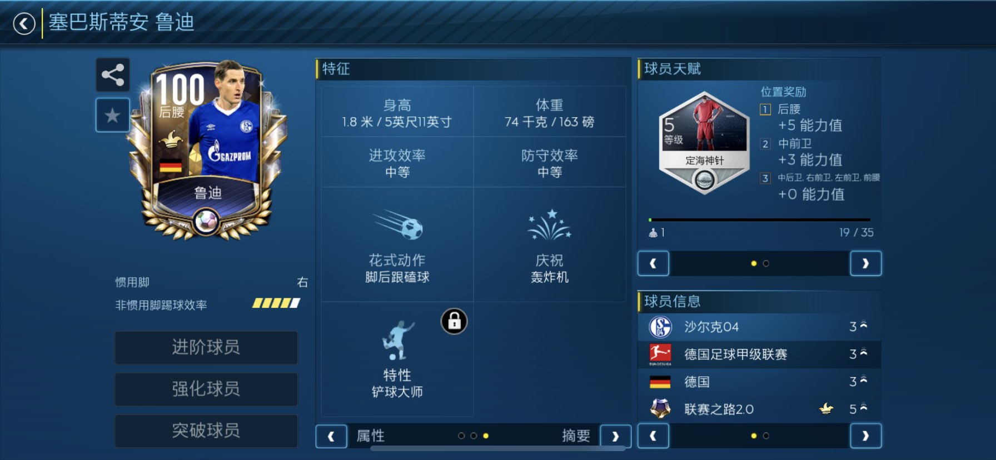Viewport: 996px width, 460px height.
Task: Show previous 球员天赋 page with left arrow
Action: 653,263
